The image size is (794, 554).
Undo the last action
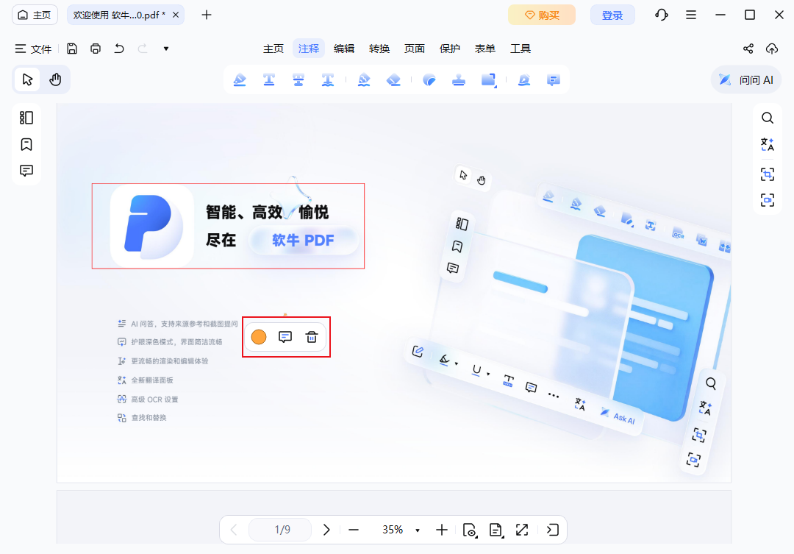pyautogui.click(x=119, y=49)
